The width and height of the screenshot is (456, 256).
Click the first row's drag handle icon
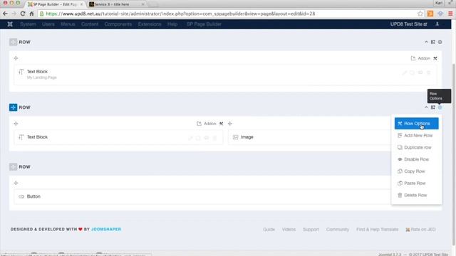point(13,42)
